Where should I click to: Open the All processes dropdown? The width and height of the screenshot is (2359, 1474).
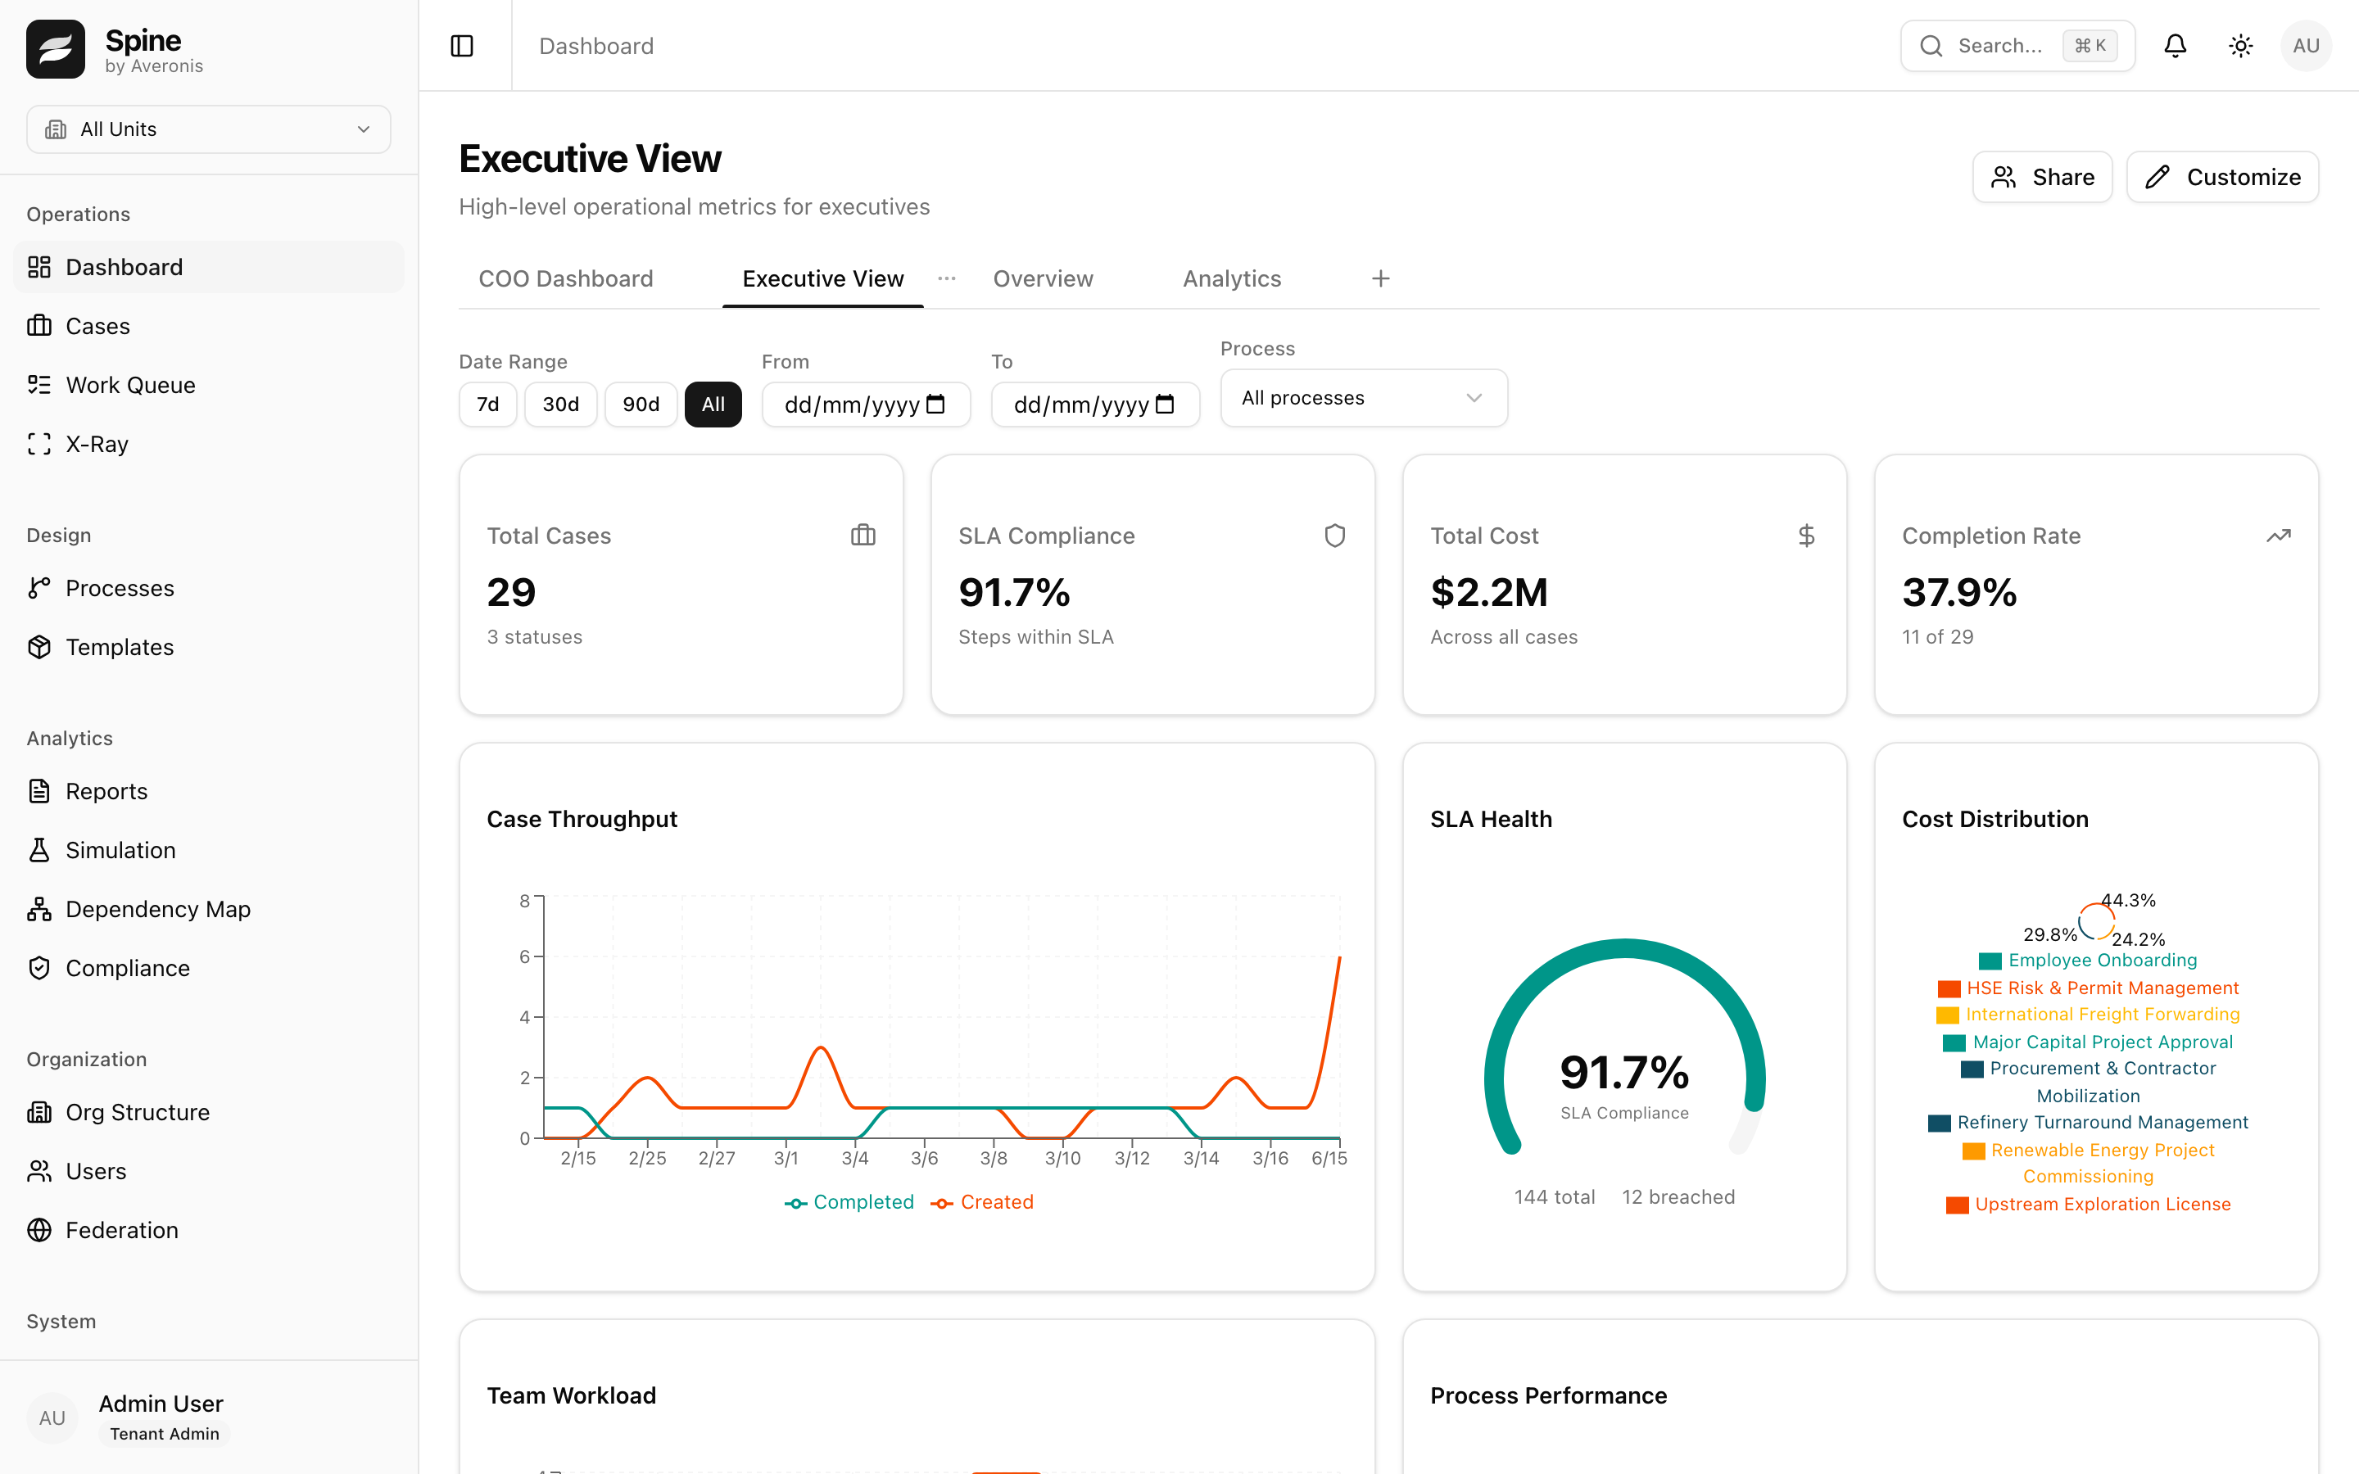tap(1364, 398)
